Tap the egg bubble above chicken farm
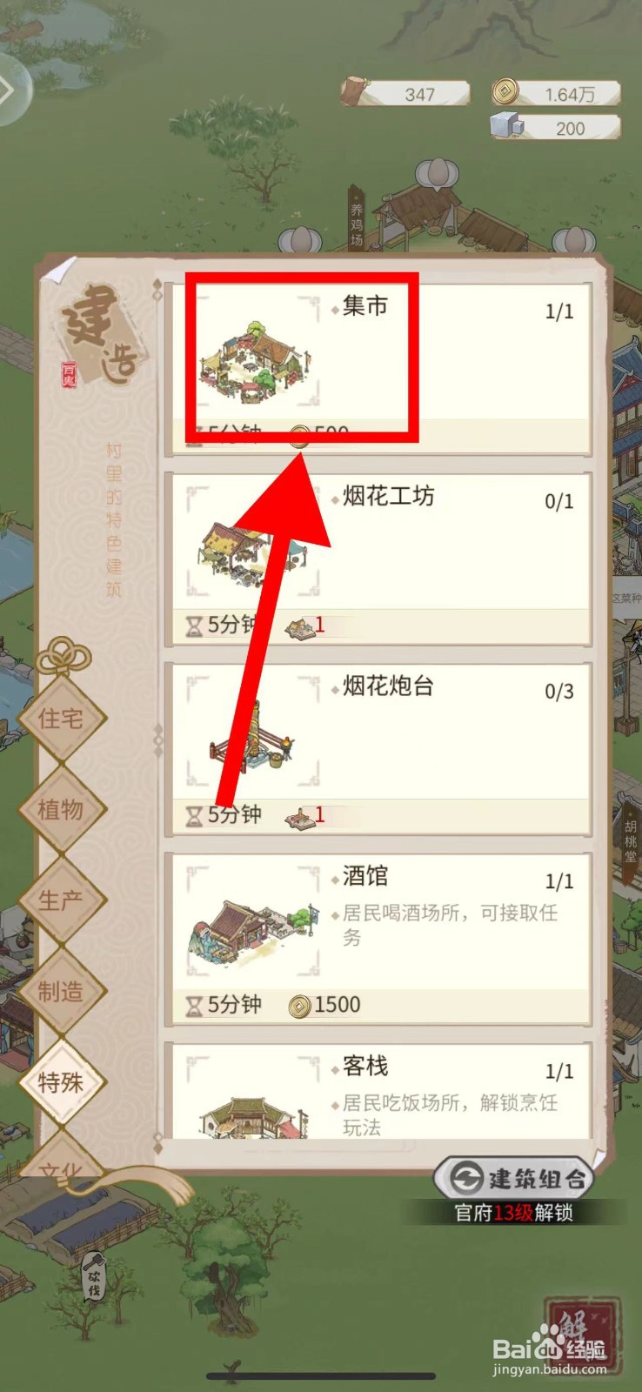 437,174
